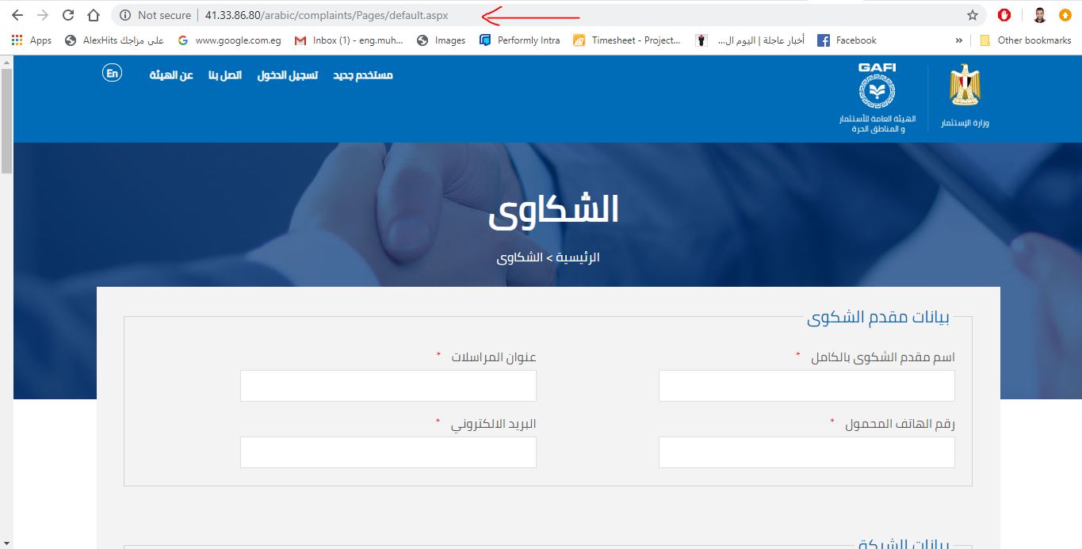Focus the عنوان المراسلات input field
The height and width of the screenshot is (549, 1082).
point(388,386)
